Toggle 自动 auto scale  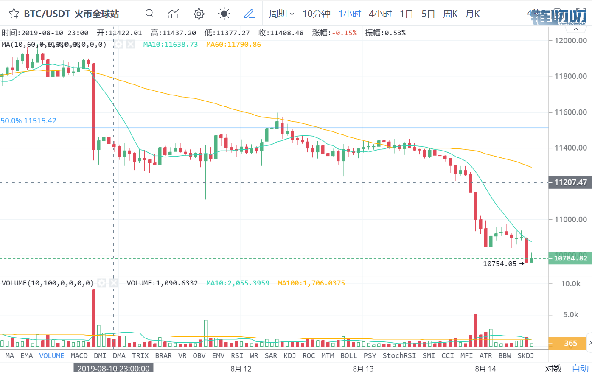pos(580,368)
